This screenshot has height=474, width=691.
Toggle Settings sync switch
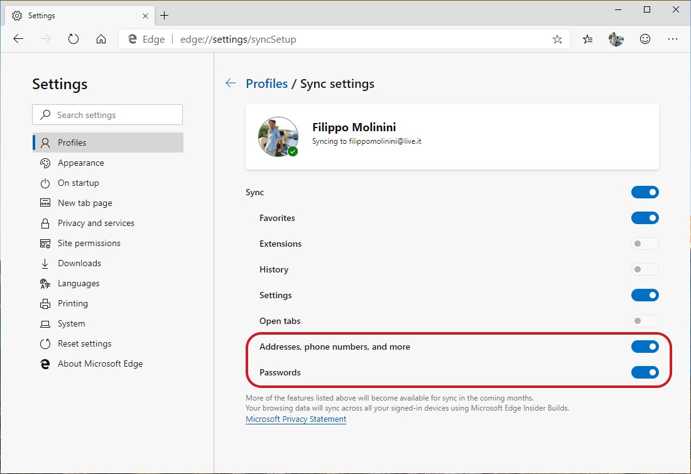645,295
